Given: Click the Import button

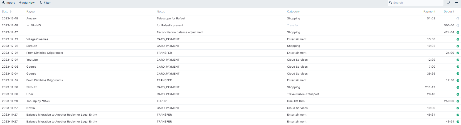Looking at the screenshot, I should click(8, 3).
